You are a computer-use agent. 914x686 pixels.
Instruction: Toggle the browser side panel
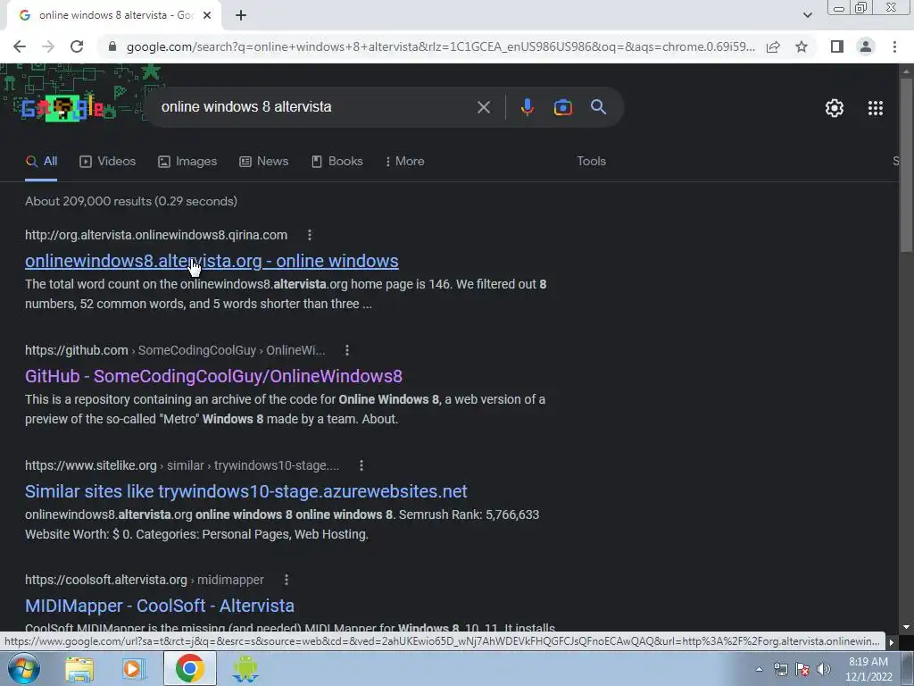pos(837,46)
